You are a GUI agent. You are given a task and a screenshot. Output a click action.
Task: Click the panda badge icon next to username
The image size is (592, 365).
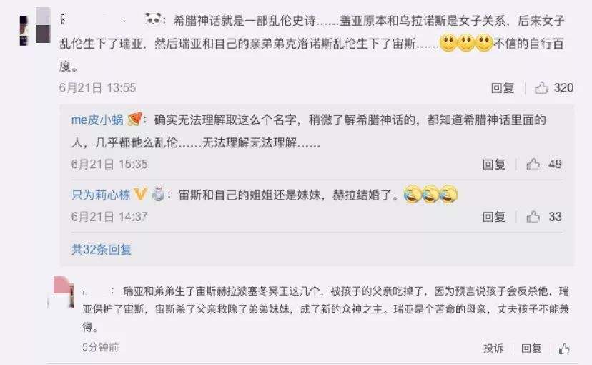[153, 19]
